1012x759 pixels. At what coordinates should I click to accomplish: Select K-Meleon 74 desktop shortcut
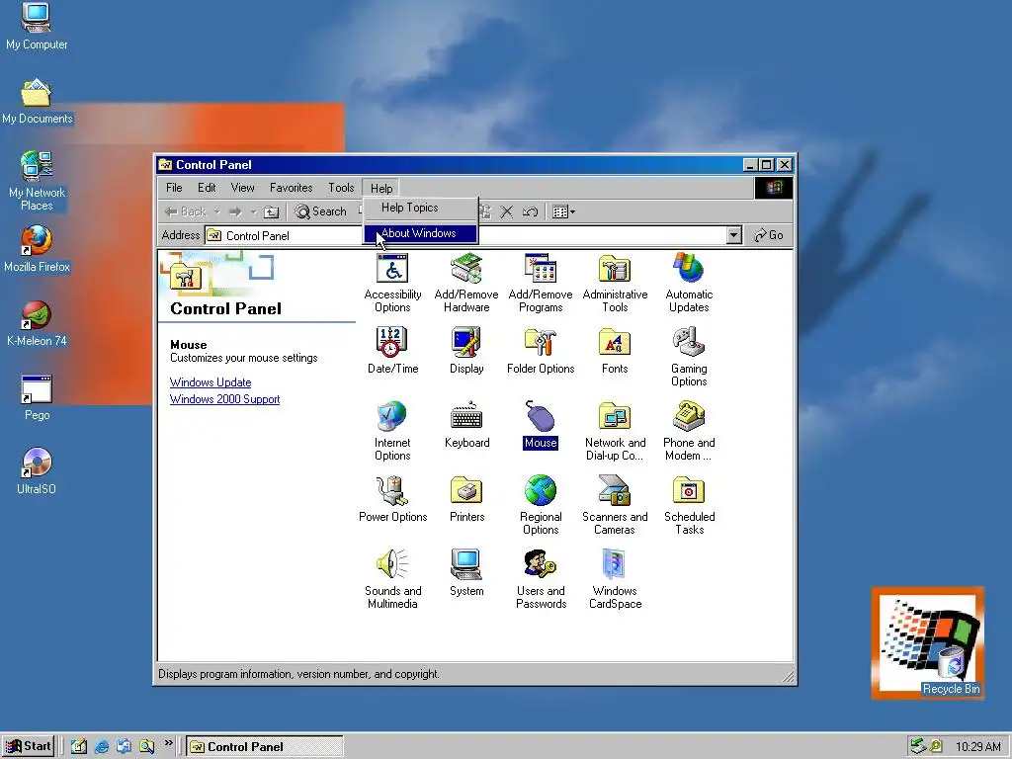[x=37, y=323]
